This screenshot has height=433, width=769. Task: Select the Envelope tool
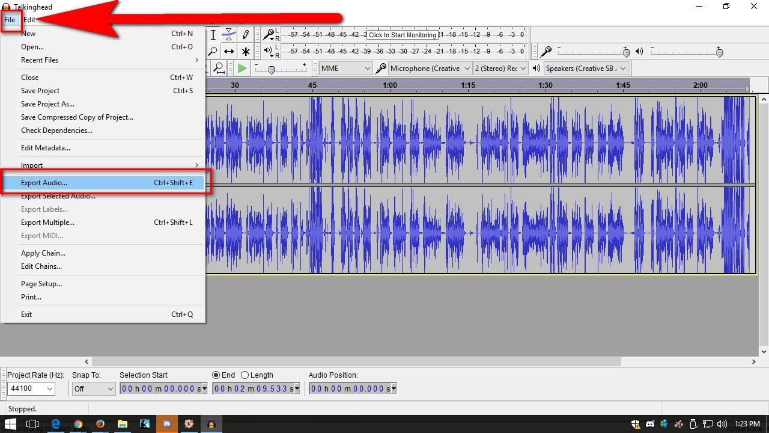tap(229, 35)
